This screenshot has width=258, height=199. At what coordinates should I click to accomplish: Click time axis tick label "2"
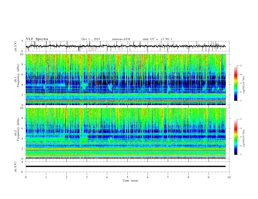click(66, 177)
